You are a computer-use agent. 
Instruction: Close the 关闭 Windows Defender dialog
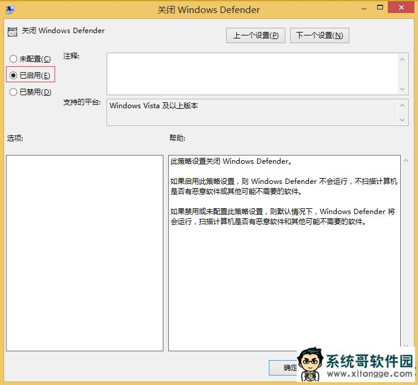click(x=401, y=7)
